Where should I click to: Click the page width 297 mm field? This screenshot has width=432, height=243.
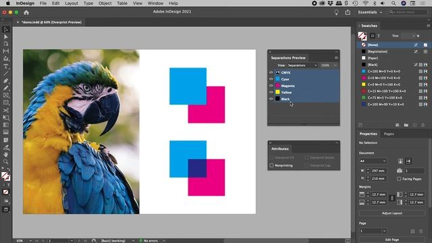pos(379,171)
